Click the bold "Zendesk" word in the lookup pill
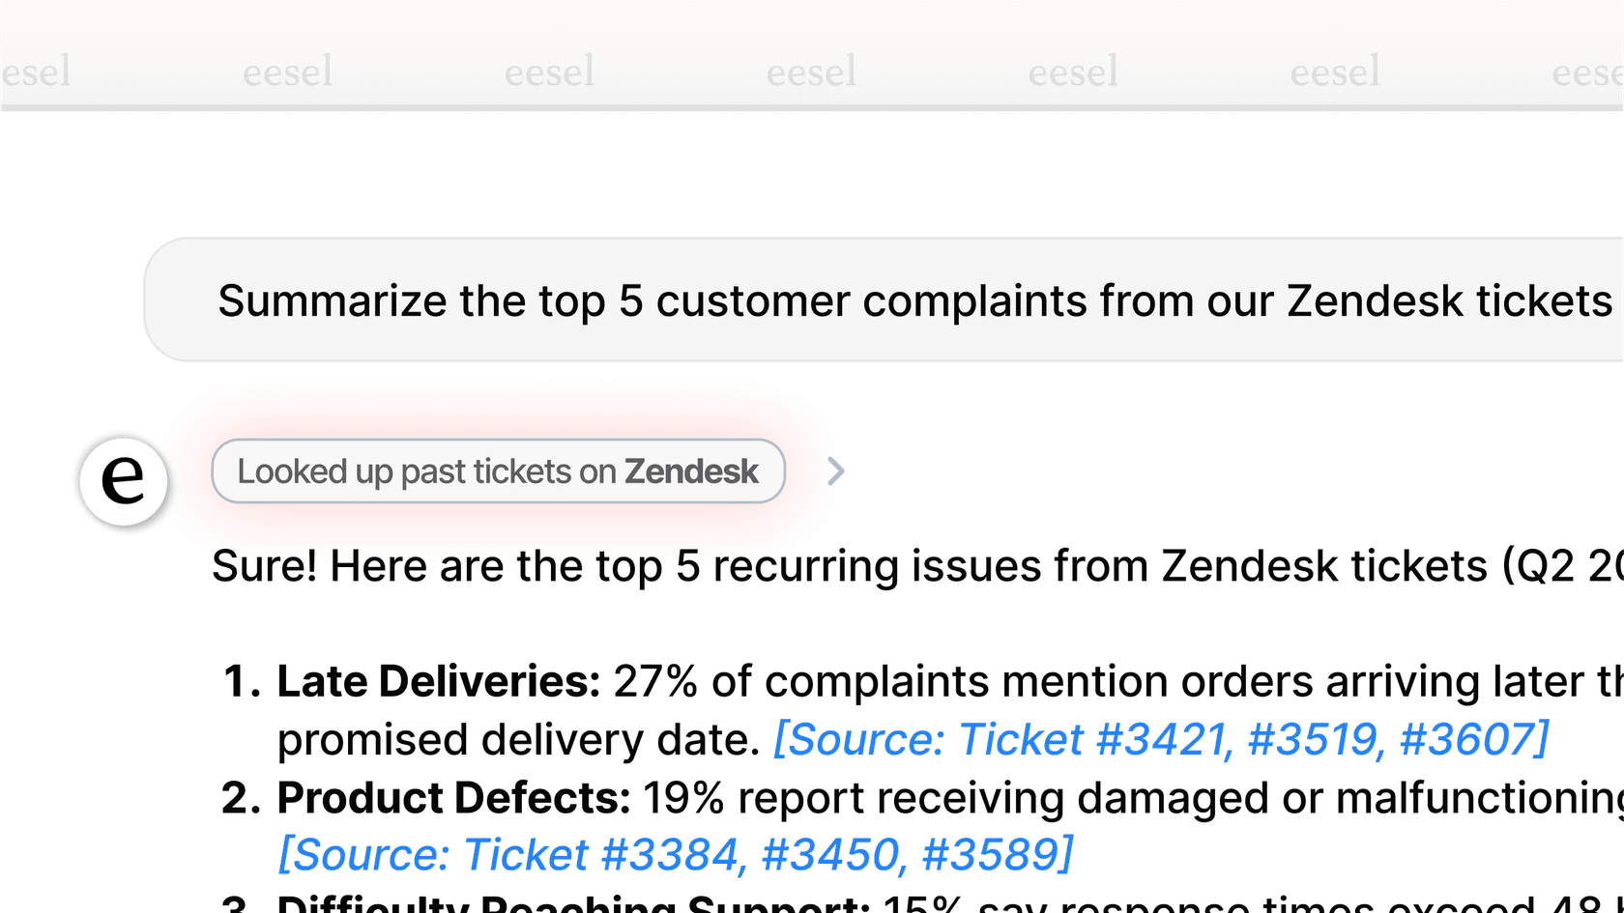 click(691, 471)
